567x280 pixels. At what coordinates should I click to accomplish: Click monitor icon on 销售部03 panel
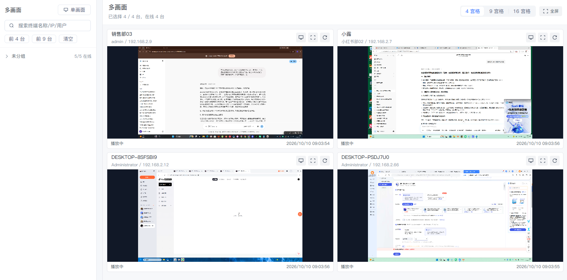301,37
